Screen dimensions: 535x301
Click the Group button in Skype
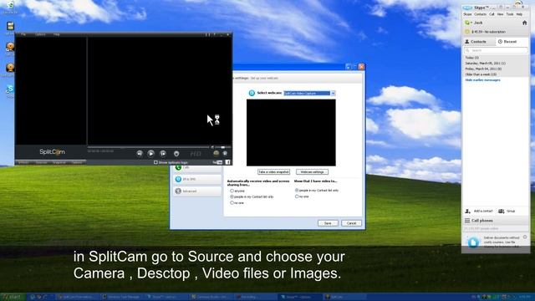(x=507, y=212)
